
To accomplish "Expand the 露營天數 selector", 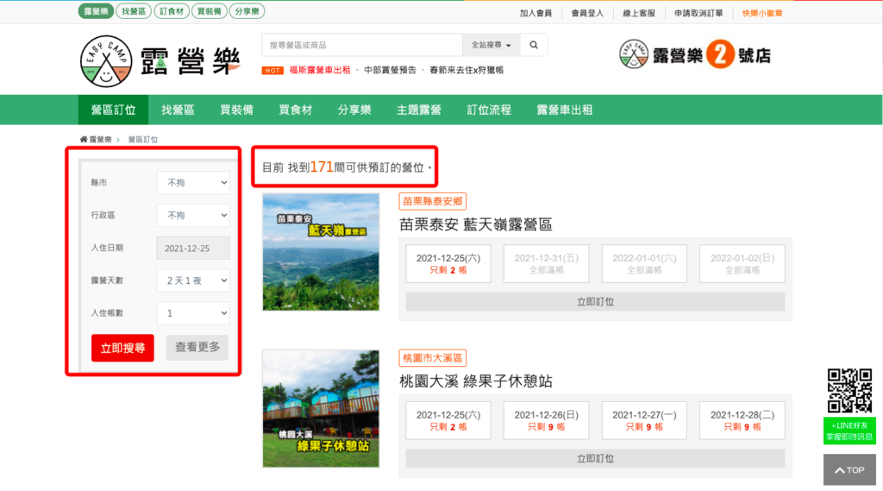I will pos(193,280).
